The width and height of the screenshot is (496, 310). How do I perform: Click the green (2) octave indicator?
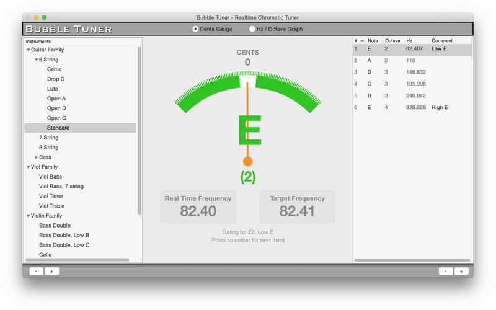247,177
